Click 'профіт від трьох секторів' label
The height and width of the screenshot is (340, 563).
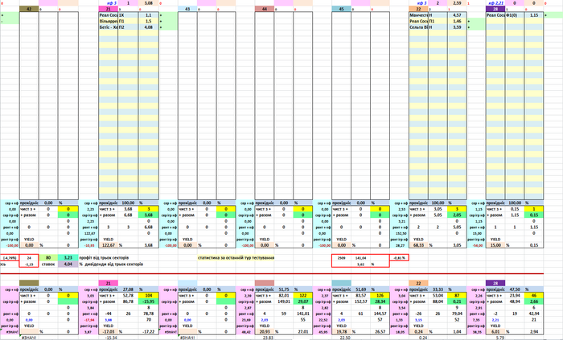(104, 258)
